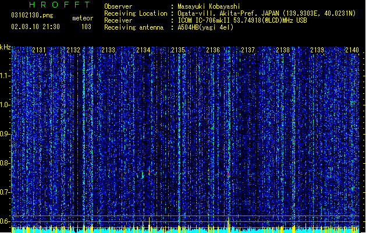Click the A504HB(yagi 4el) antenna text

[205, 27]
